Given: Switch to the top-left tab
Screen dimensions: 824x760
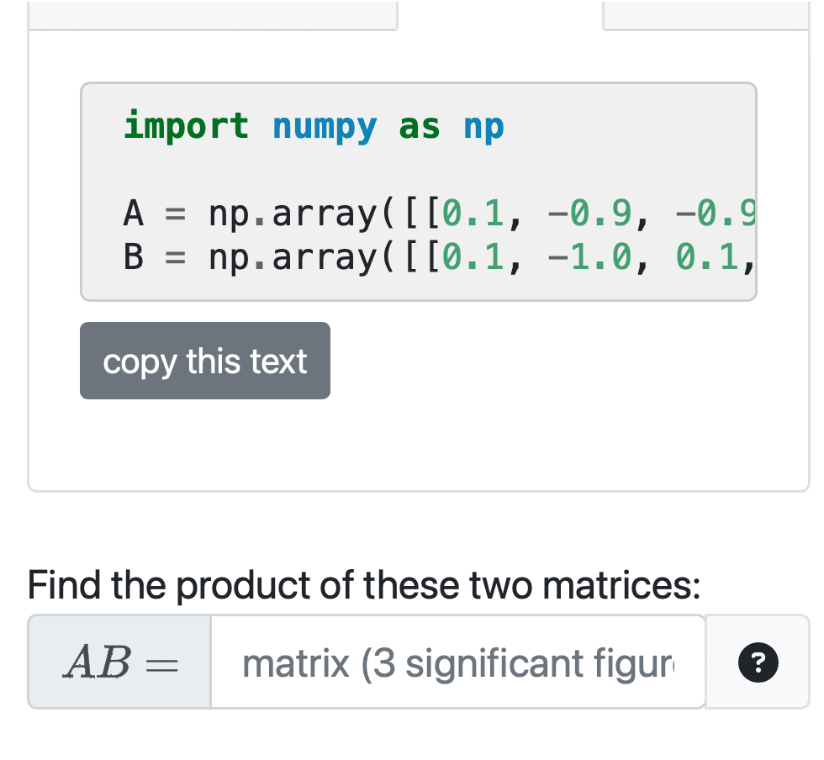Looking at the screenshot, I should pos(213,13).
